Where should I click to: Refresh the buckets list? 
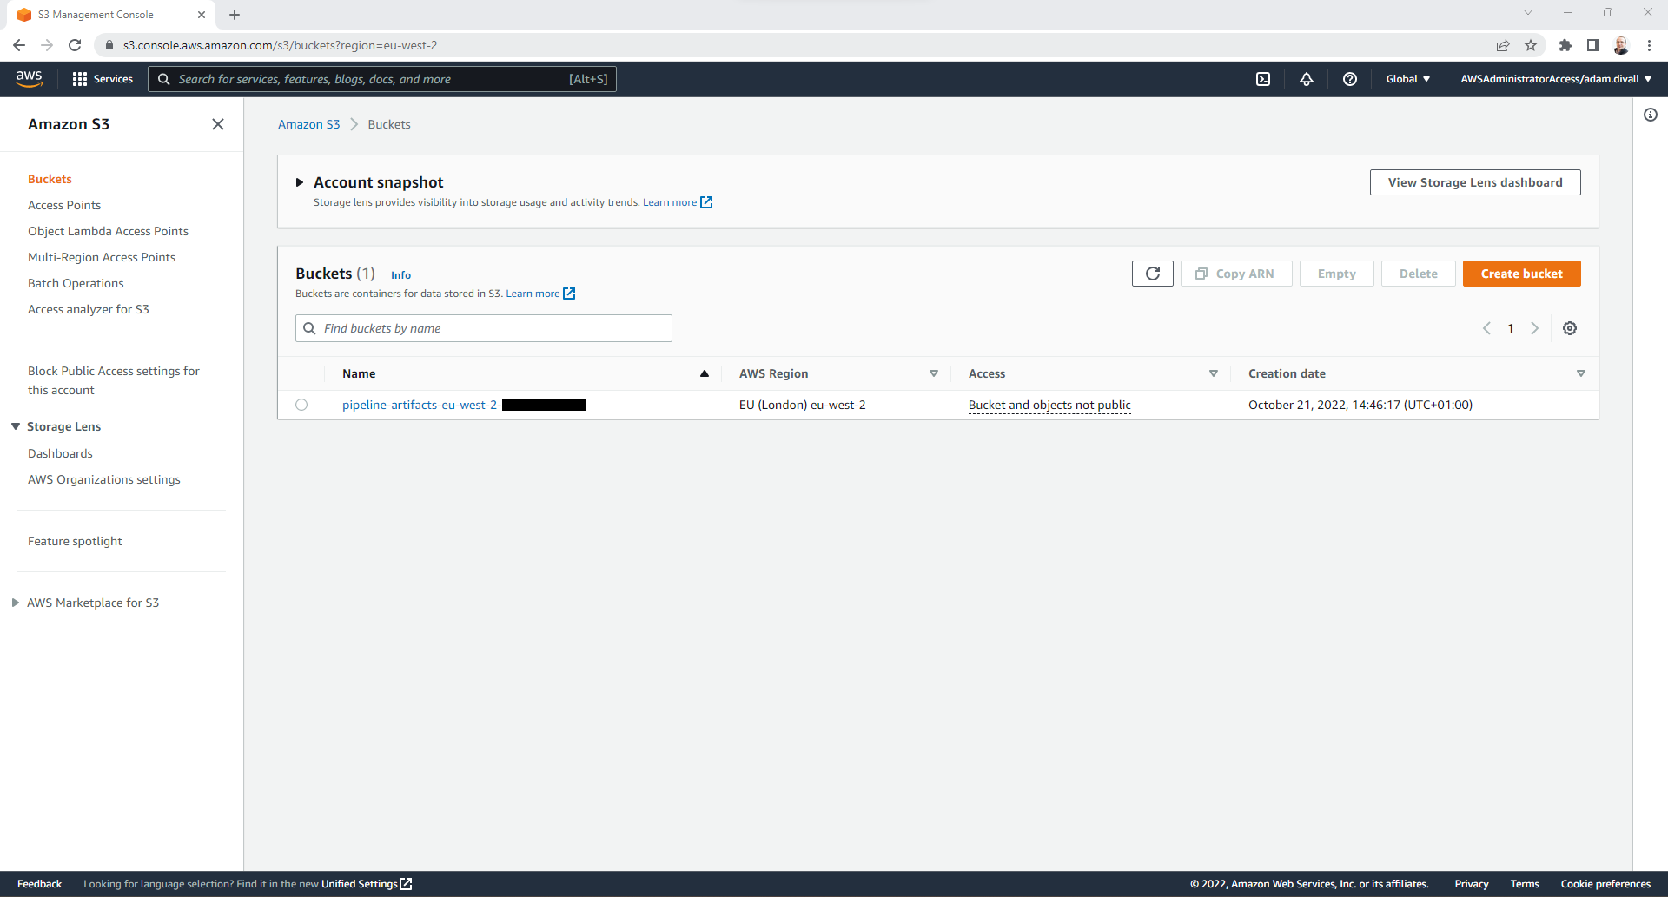[1153, 274]
